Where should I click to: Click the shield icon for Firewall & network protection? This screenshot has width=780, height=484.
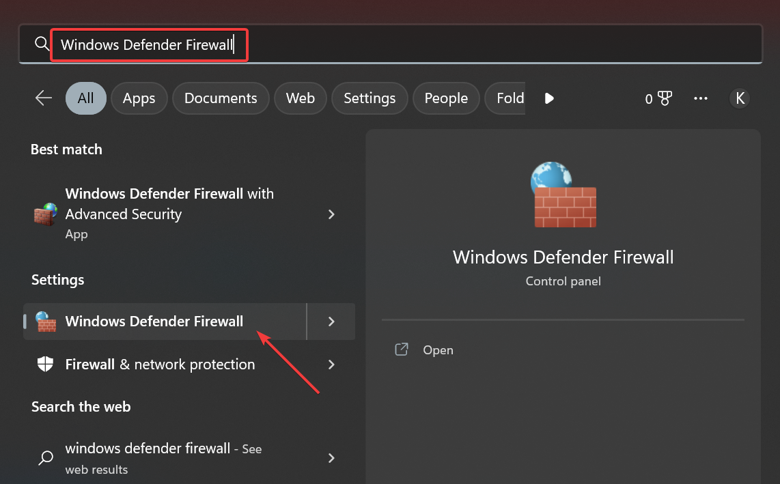coord(45,364)
